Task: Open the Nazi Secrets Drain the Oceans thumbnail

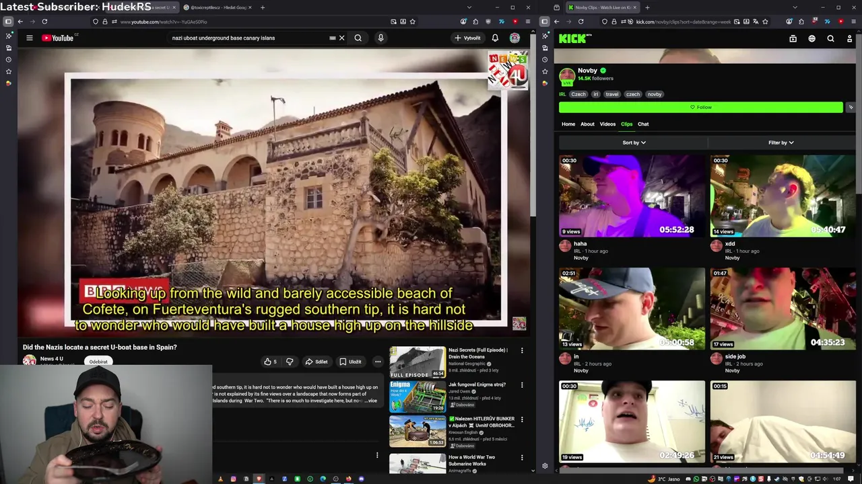Action: (x=418, y=362)
